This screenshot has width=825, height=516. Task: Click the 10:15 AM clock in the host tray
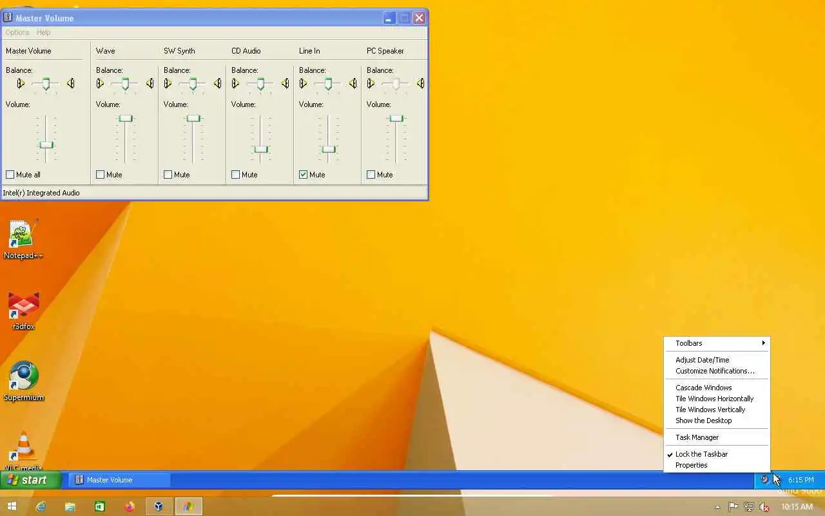[x=797, y=507]
